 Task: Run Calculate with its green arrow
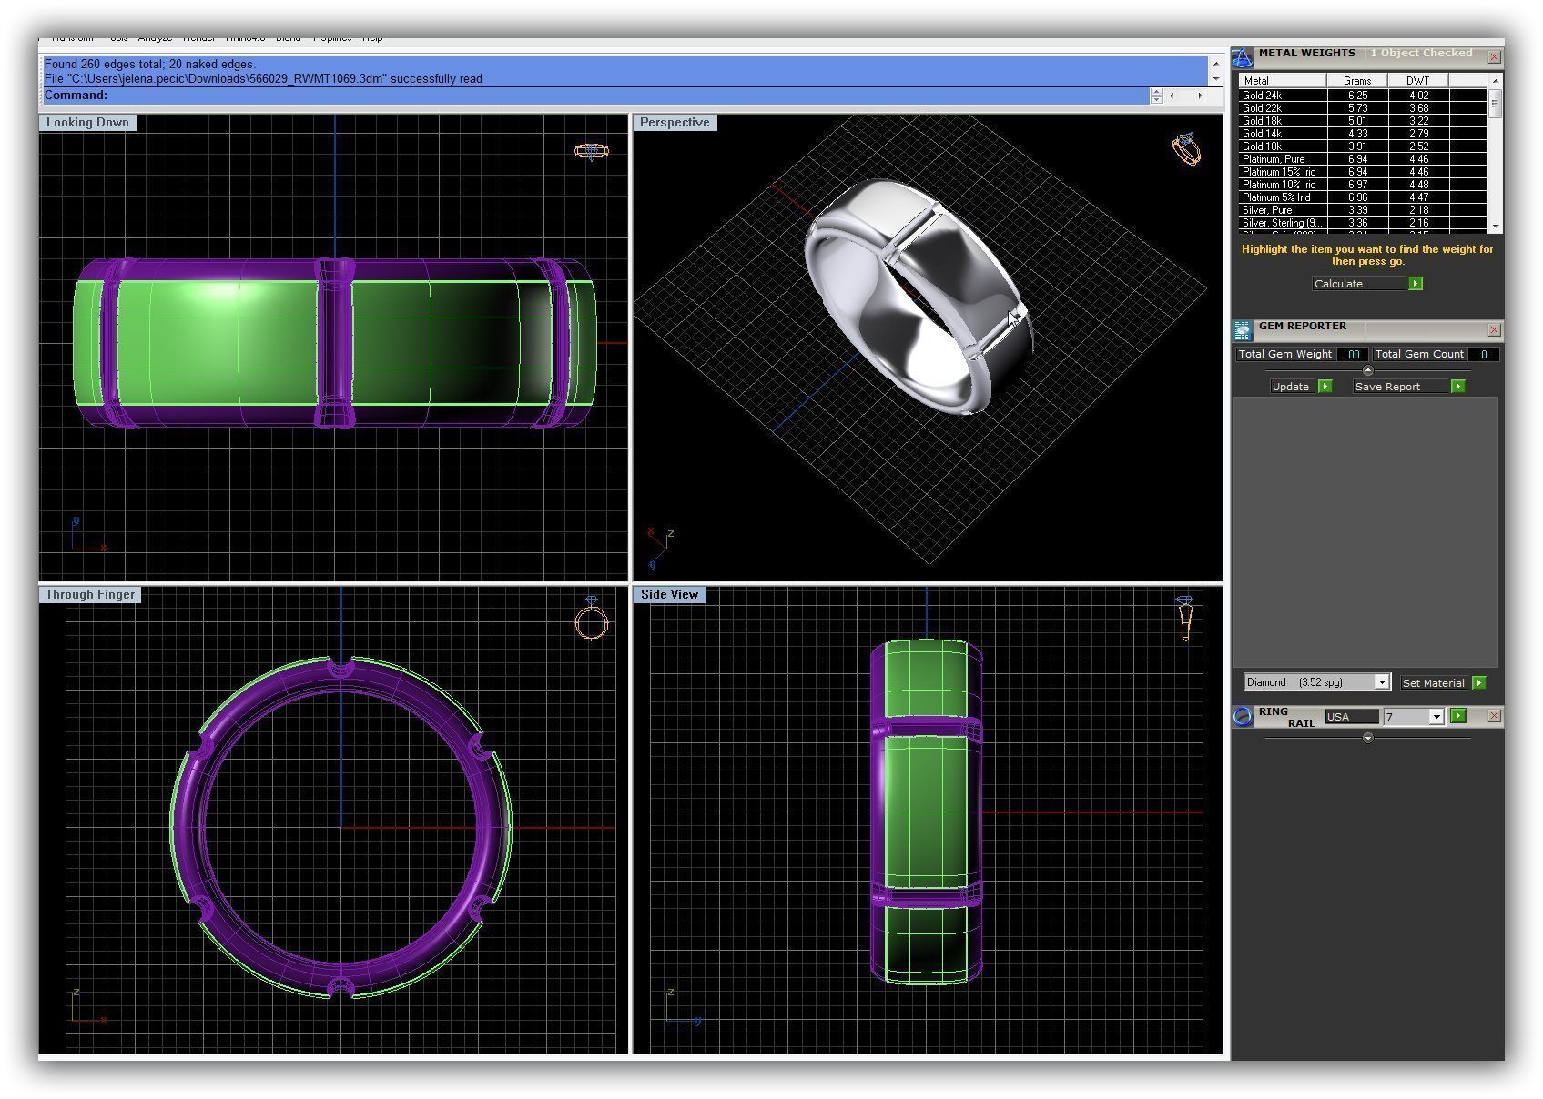click(x=1416, y=284)
